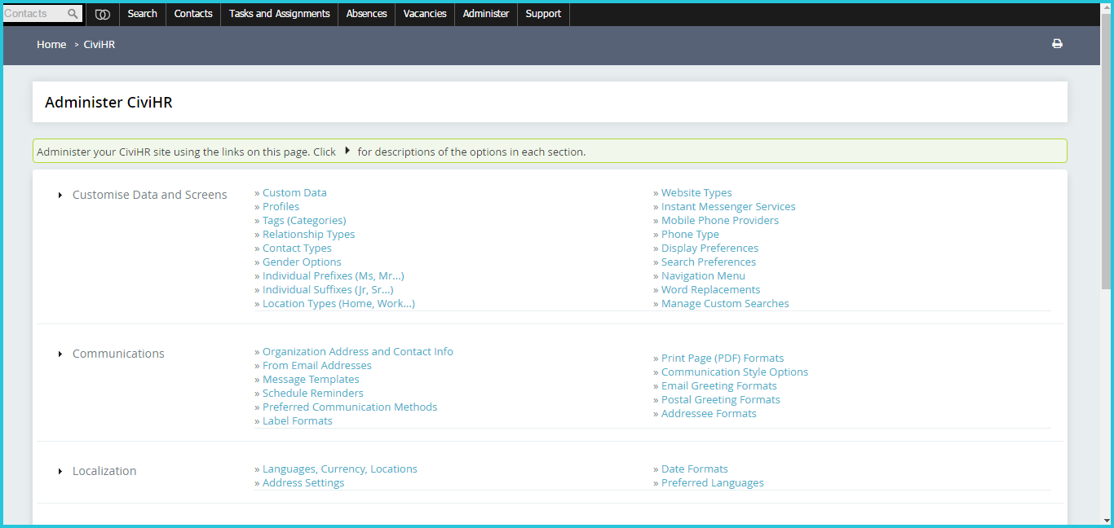Open Search Preferences link
This screenshot has width=1114, height=528.
point(709,262)
